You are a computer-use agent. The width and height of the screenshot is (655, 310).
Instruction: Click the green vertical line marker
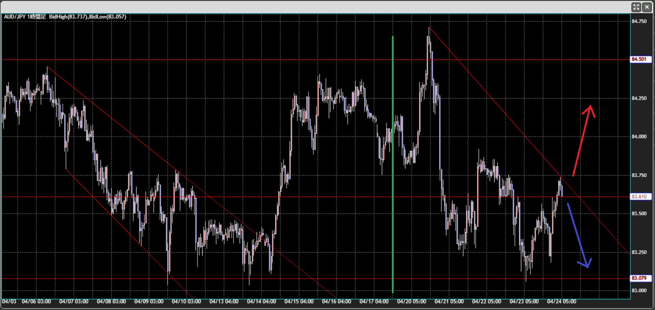pyautogui.click(x=393, y=164)
